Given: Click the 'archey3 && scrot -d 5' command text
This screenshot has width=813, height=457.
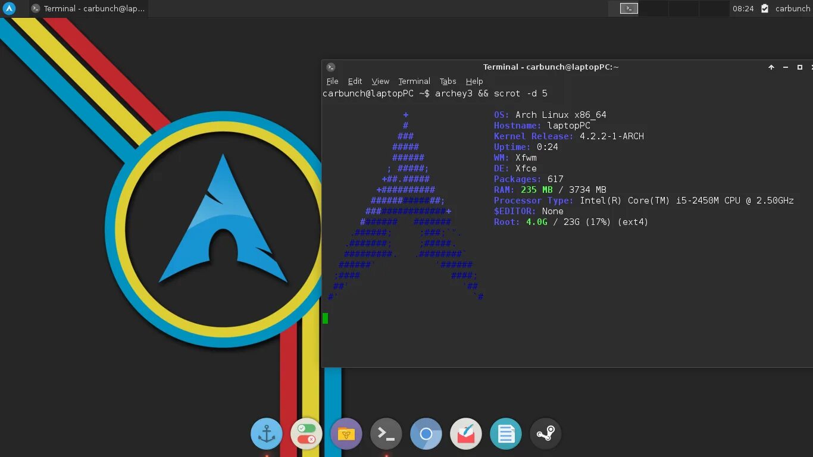Looking at the screenshot, I should pos(491,93).
